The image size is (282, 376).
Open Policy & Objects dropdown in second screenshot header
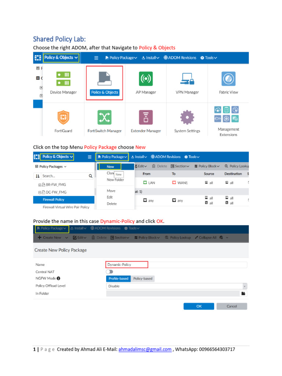(57, 157)
